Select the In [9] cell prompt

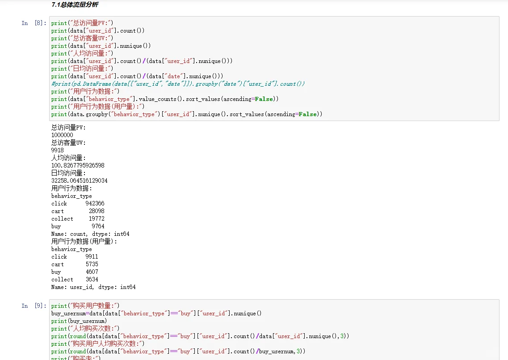34,306
